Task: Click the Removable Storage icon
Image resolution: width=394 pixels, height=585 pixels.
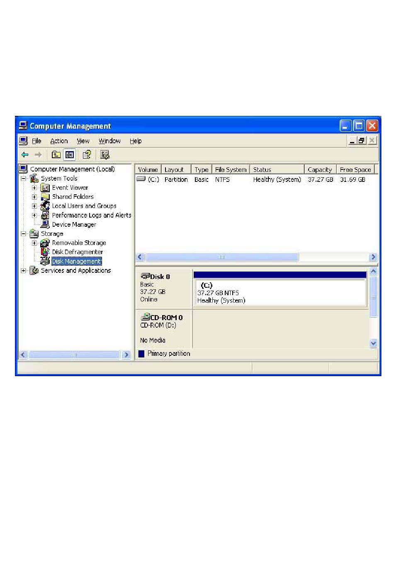Action: [x=45, y=243]
